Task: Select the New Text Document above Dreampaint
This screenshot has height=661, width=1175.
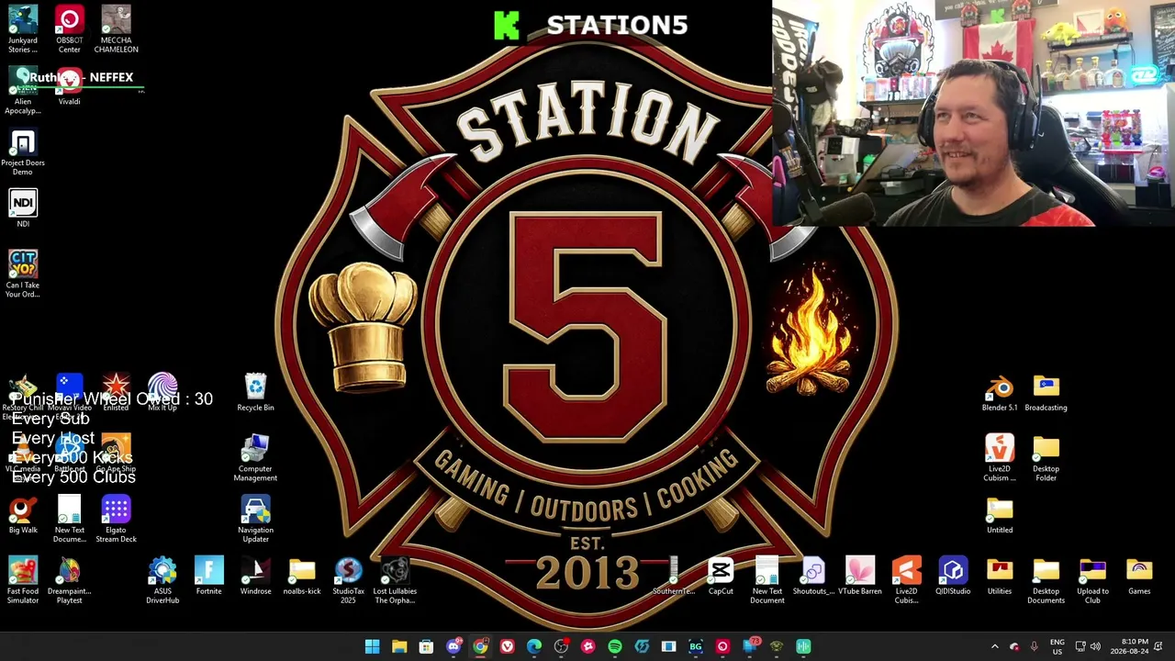Action: tap(70, 520)
